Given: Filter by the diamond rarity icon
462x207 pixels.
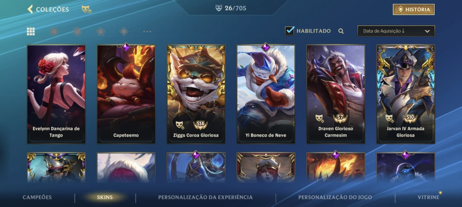Looking at the screenshot, I should (x=124, y=32).
